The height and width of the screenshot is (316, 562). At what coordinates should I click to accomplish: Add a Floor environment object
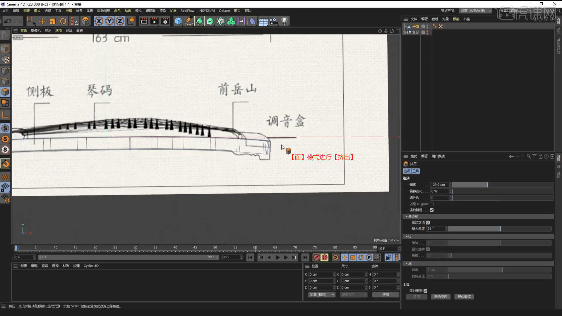(x=263, y=21)
